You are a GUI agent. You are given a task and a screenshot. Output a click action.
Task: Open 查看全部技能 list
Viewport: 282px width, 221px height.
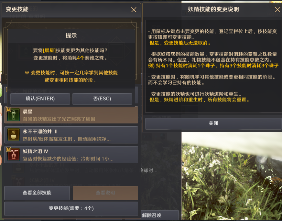[37, 193]
